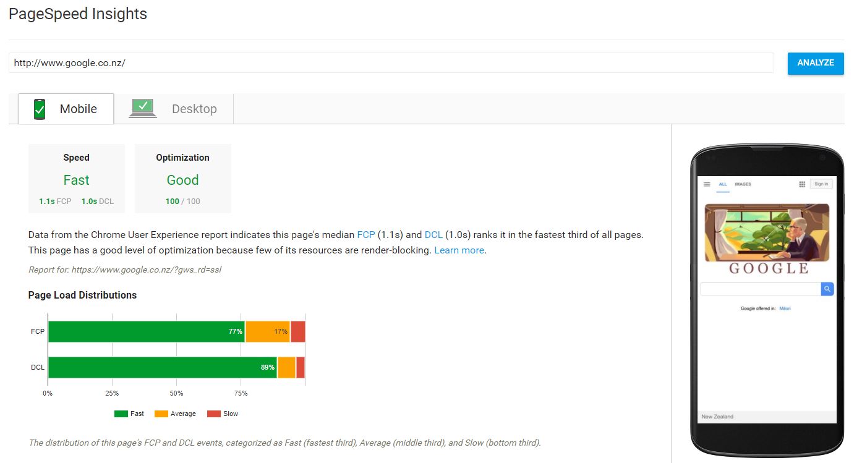The height and width of the screenshot is (463, 862).
Task: Select the ALL tab inside phone preview
Action: tap(723, 184)
